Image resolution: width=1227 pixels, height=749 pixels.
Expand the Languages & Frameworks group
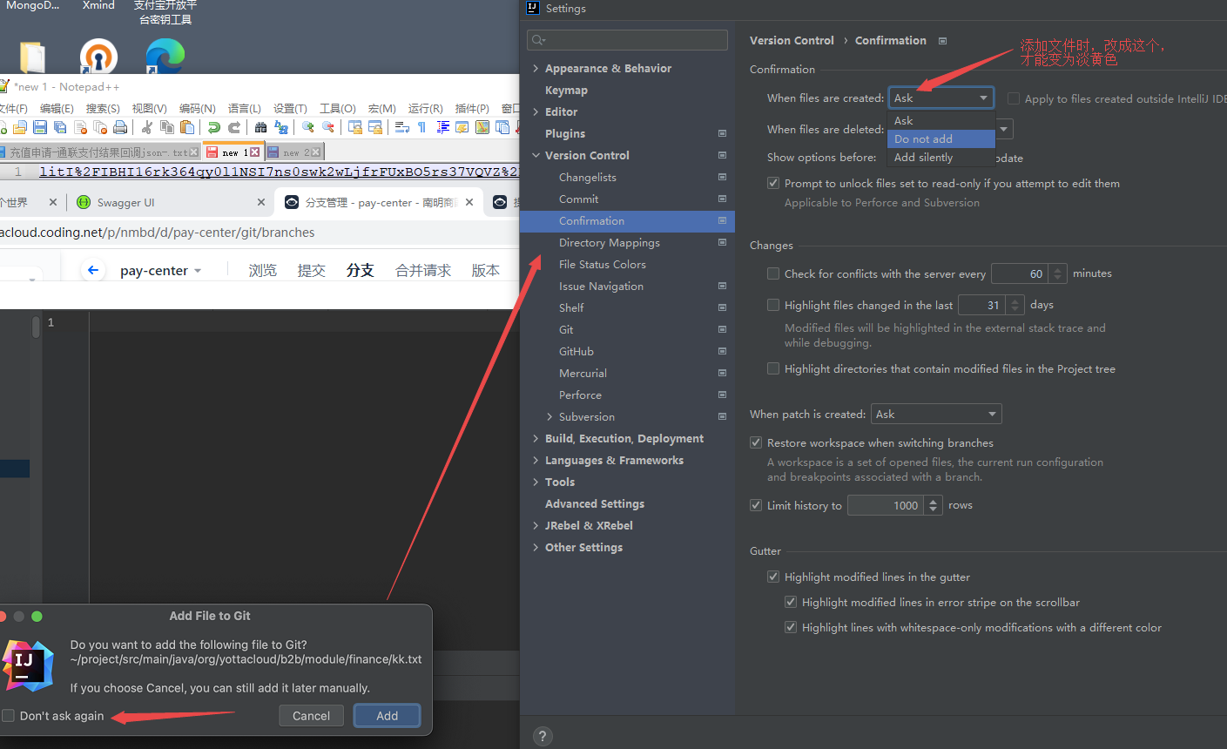[536, 460]
